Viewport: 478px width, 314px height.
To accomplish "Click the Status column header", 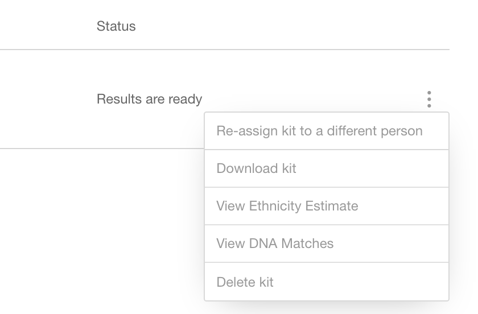I will point(116,26).
